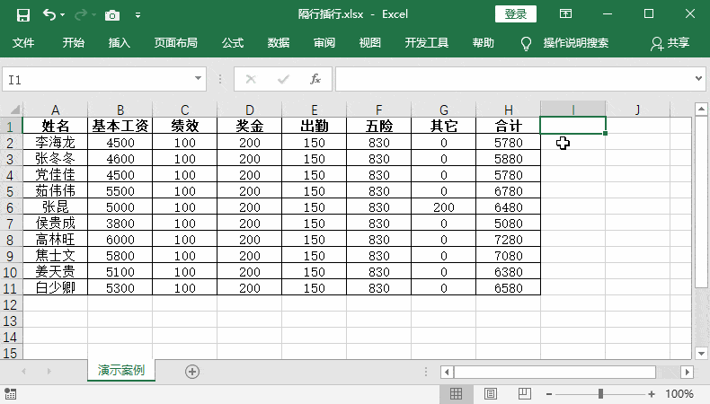Click the Undo arrow icon
710x404 pixels.
pyautogui.click(x=49, y=15)
